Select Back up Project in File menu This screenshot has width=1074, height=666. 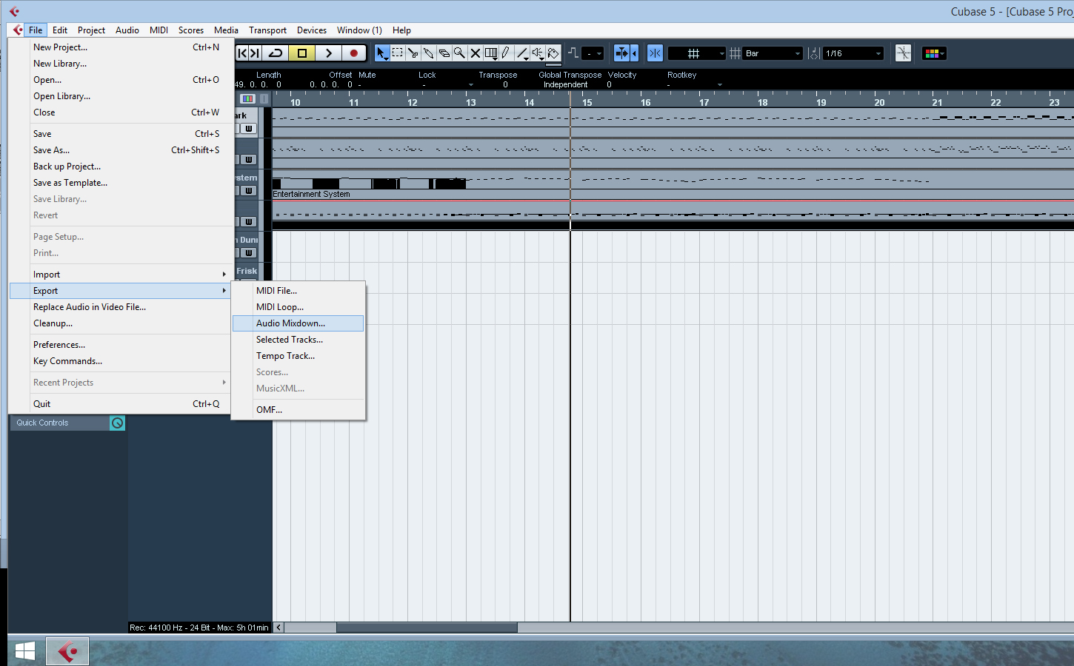pos(121,166)
